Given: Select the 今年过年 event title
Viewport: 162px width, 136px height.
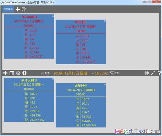Looking at the screenshot, I should [x=81, y=22].
